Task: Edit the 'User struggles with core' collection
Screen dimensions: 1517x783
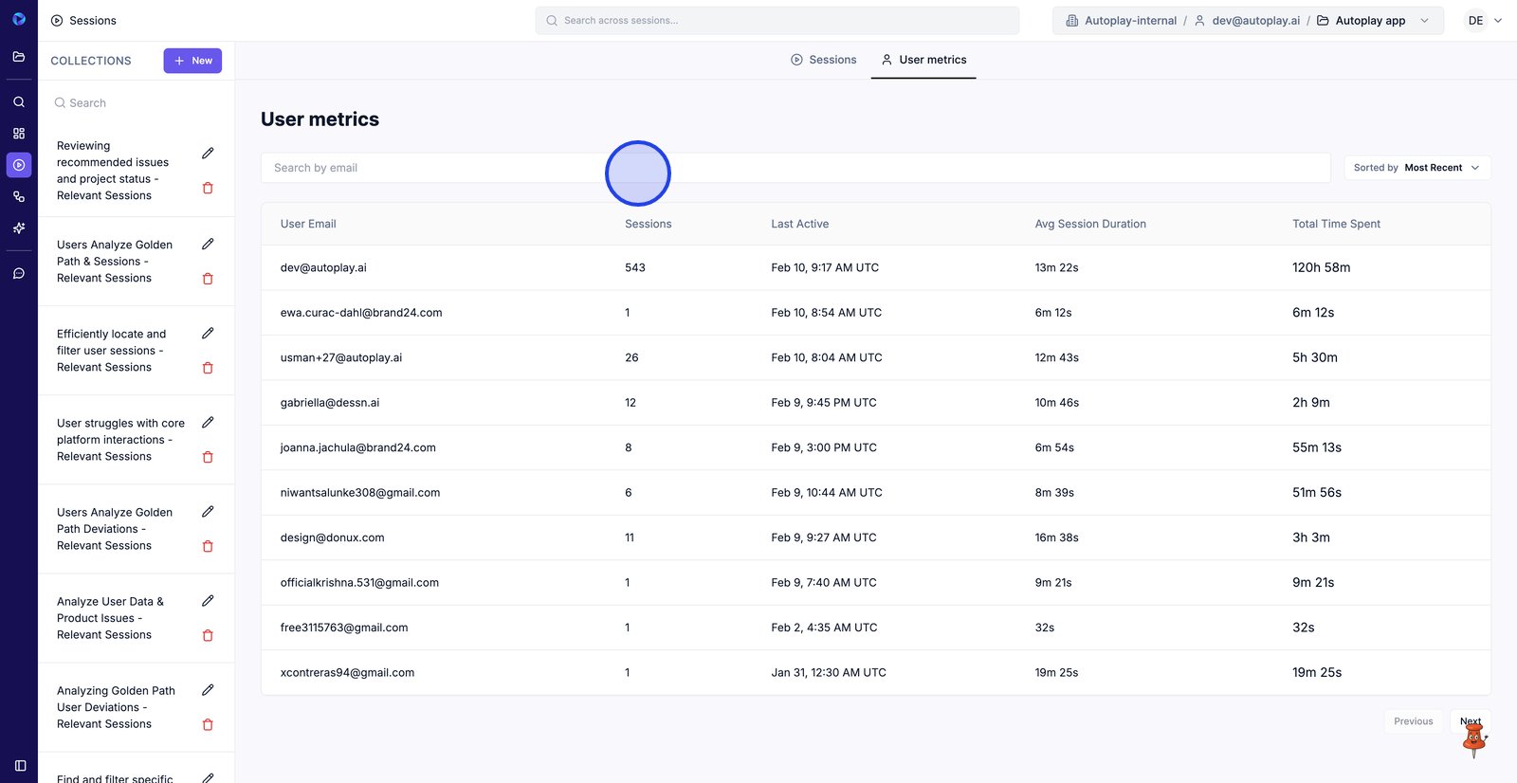Action: coord(208,423)
